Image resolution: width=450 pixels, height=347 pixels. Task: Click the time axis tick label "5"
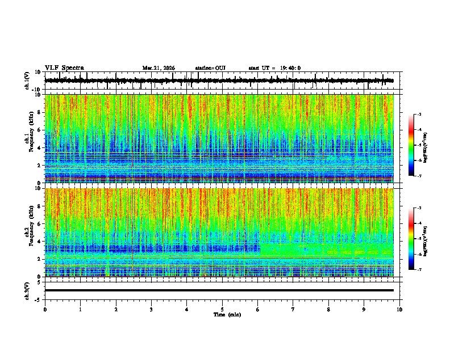point(222,310)
